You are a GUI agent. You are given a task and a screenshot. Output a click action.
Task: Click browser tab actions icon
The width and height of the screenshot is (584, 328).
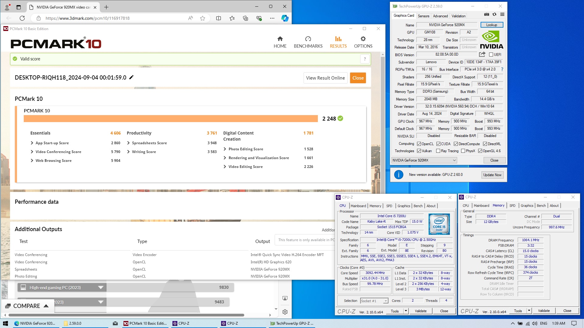coord(19,7)
